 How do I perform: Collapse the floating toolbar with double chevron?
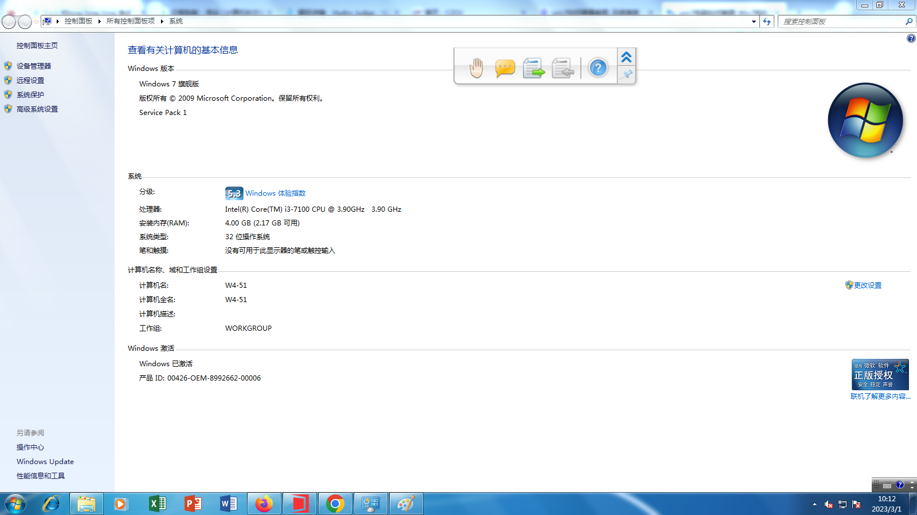pos(626,57)
